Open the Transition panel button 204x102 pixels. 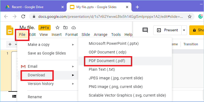click(x=191, y=44)
